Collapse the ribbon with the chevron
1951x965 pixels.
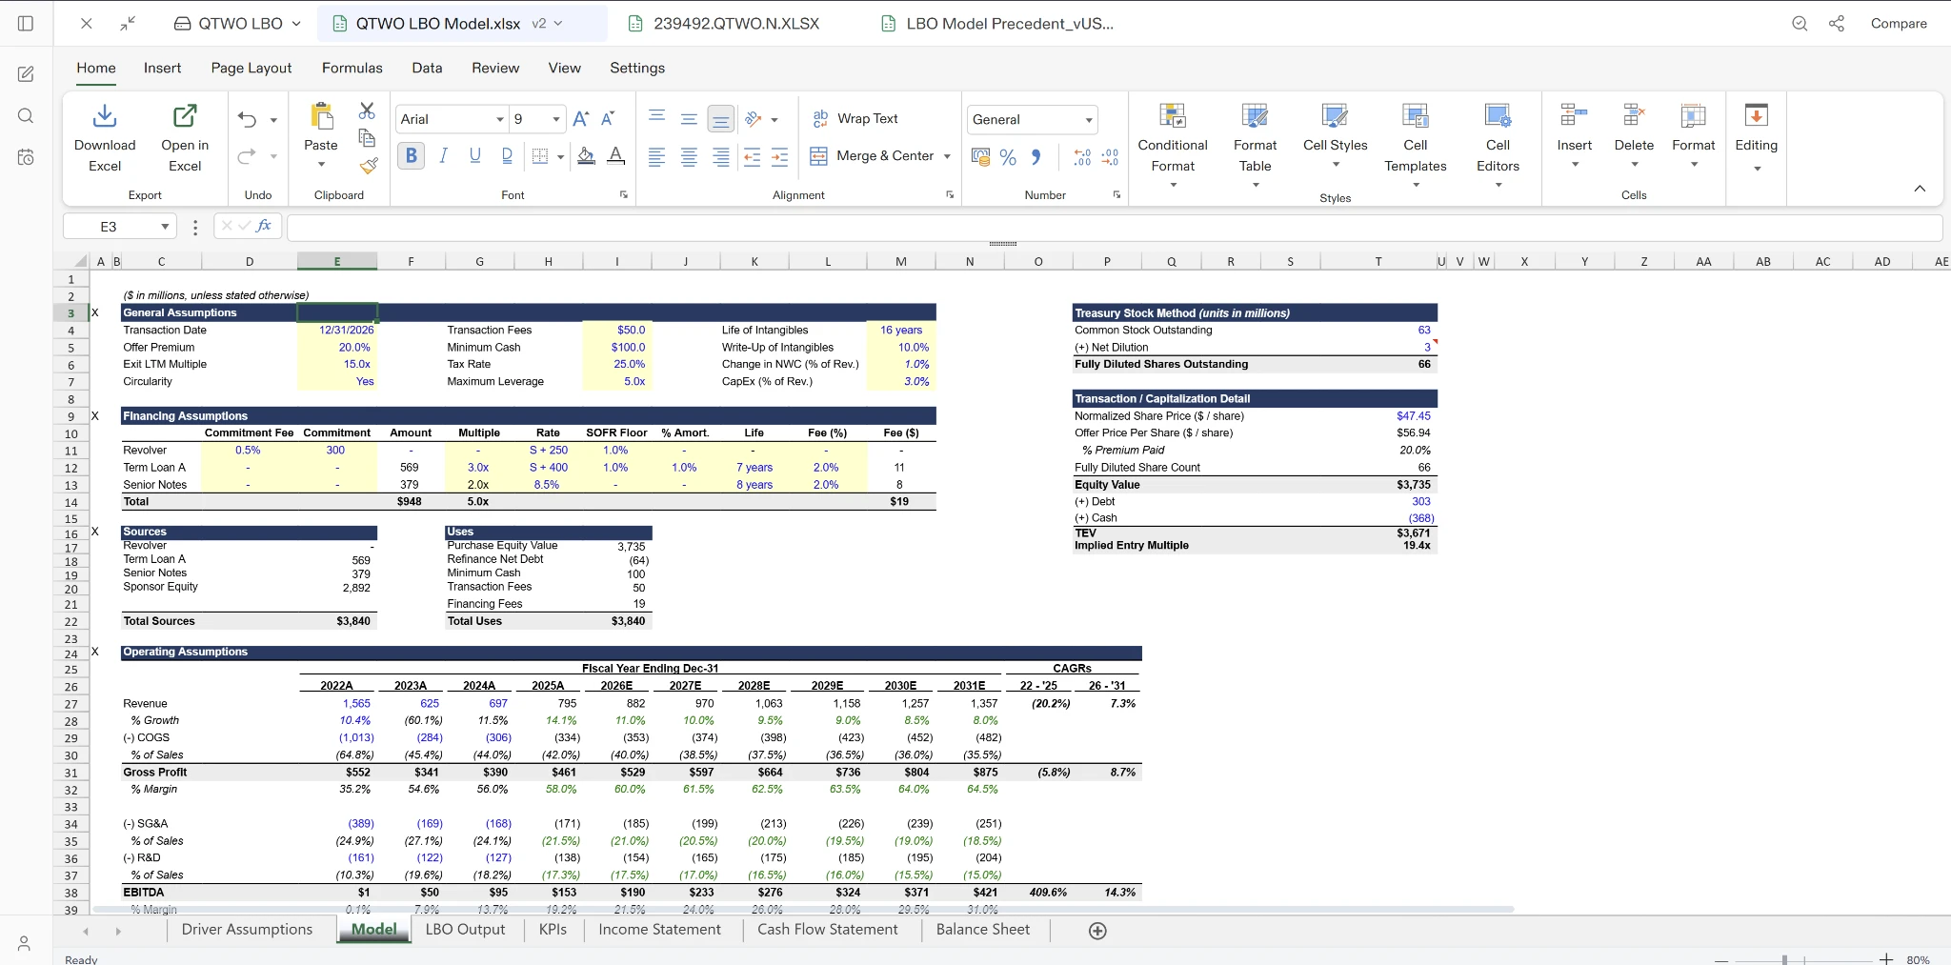1920,189
